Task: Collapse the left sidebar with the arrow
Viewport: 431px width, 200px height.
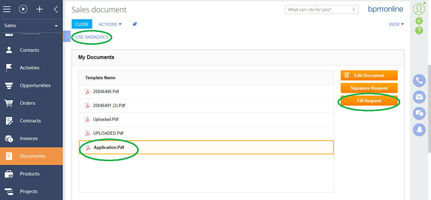Action: coord(56,9)
